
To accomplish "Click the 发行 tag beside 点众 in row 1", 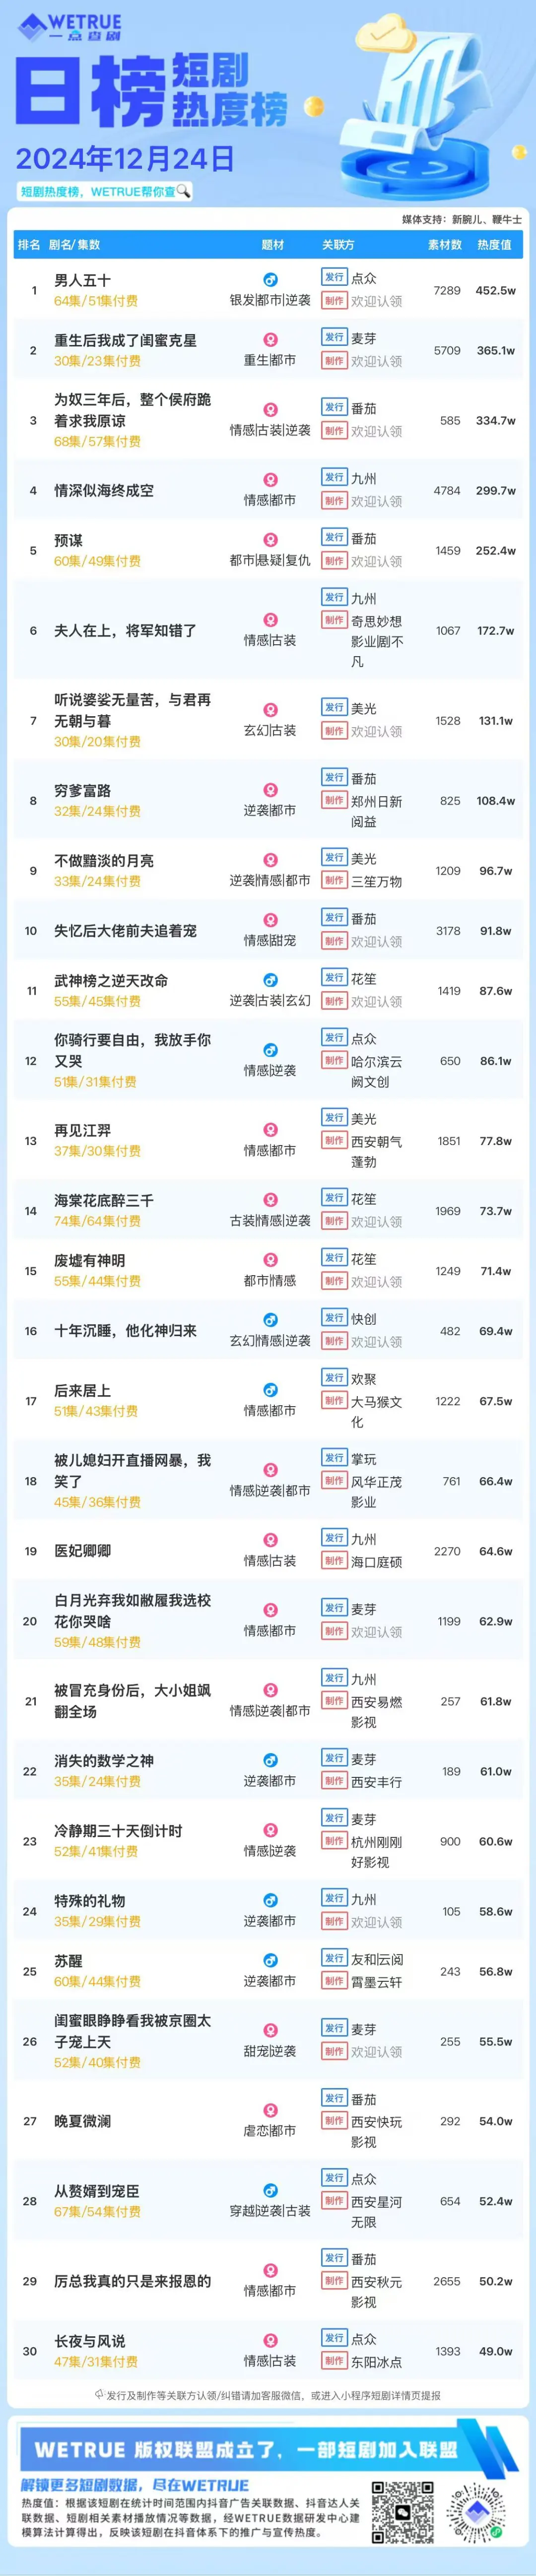I will (x=334, y=277).
